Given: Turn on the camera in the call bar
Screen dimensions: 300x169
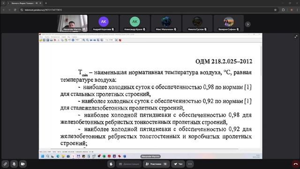Looking at the screenshot, I should click(23, 164).
